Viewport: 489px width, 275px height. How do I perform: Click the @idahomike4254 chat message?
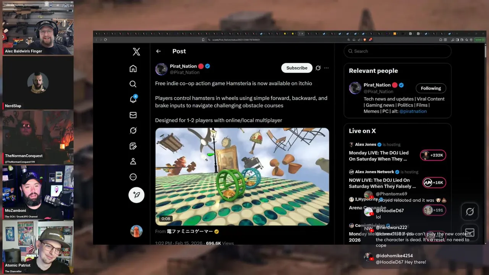coord(396,259)
